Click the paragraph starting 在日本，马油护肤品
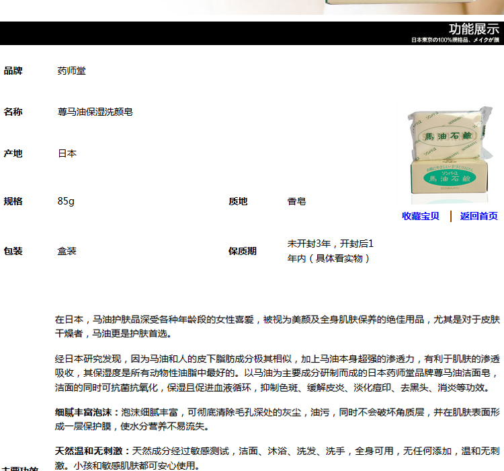This screenshot has height=471, width=504. [278, 326]
